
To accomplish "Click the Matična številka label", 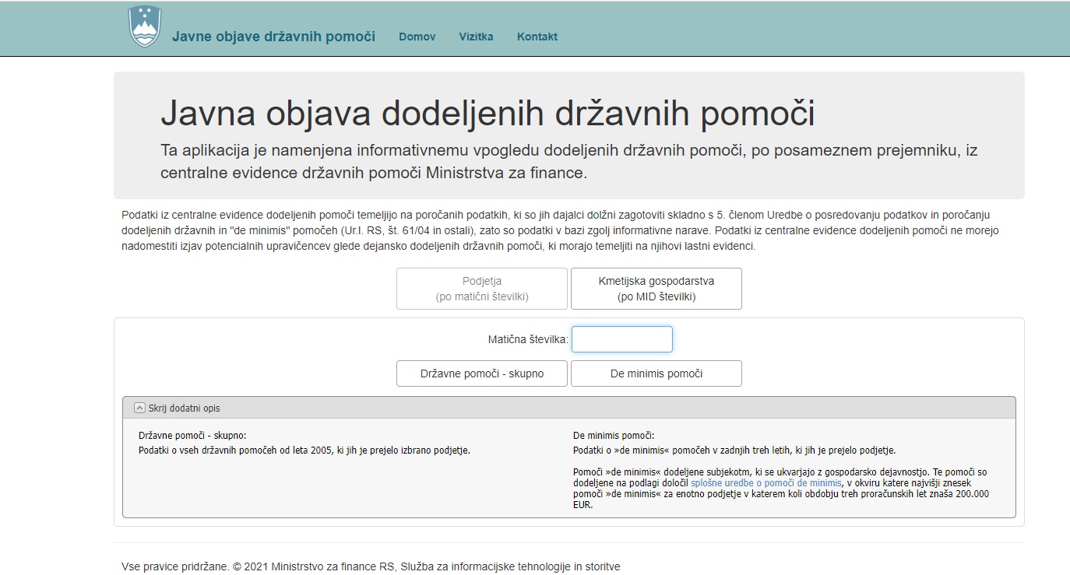I will pos(528,340).
